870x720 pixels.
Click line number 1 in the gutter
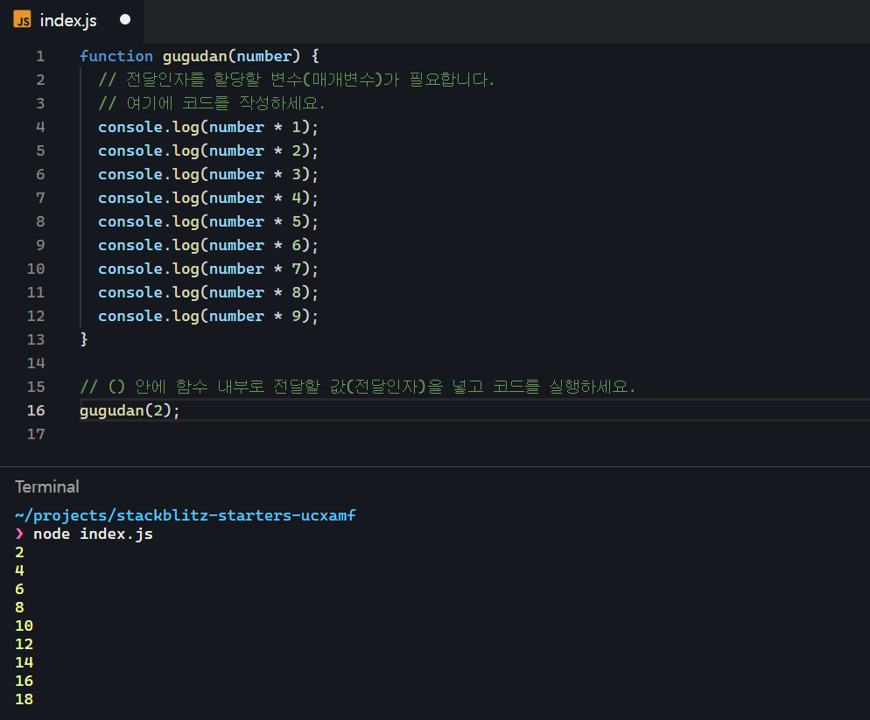coord(40,56)
